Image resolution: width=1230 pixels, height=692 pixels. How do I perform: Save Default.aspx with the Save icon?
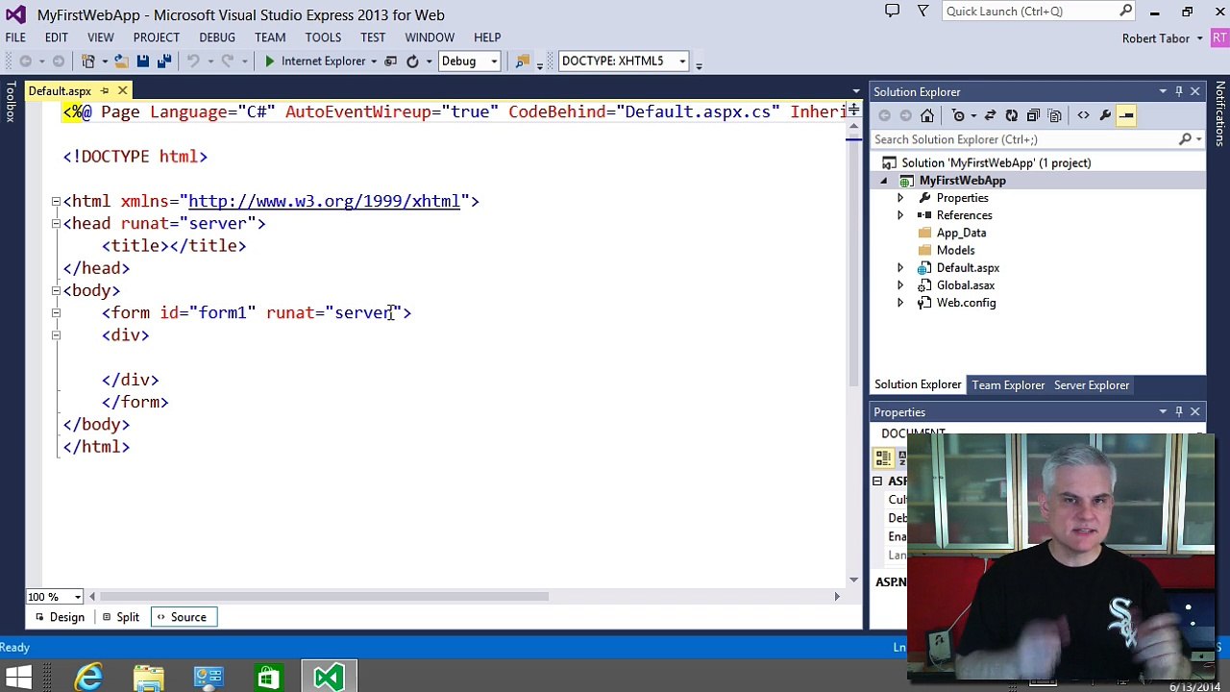point(143,62)
